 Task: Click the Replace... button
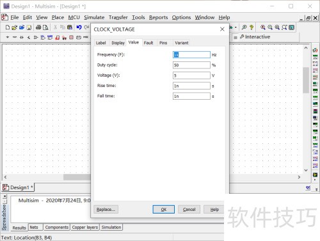click(106, 210)
